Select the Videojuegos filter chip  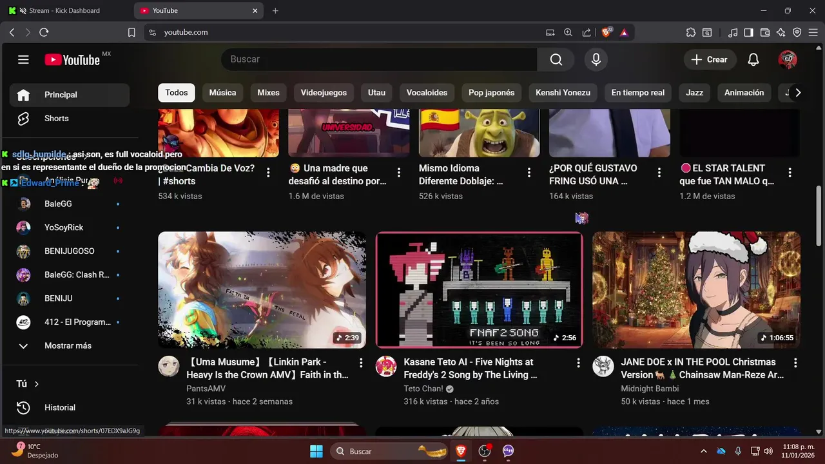tap(324, 93)
